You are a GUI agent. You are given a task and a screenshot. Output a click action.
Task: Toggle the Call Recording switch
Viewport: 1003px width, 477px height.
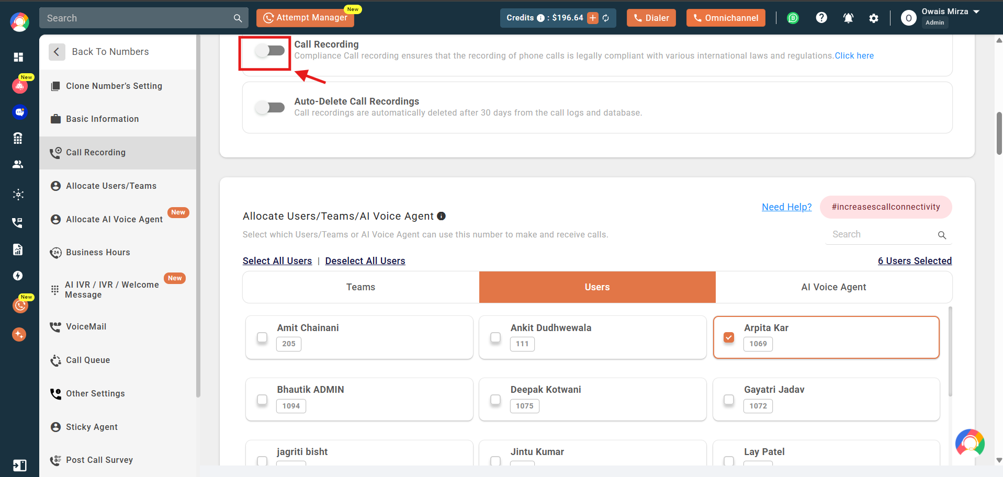(269, 51)
